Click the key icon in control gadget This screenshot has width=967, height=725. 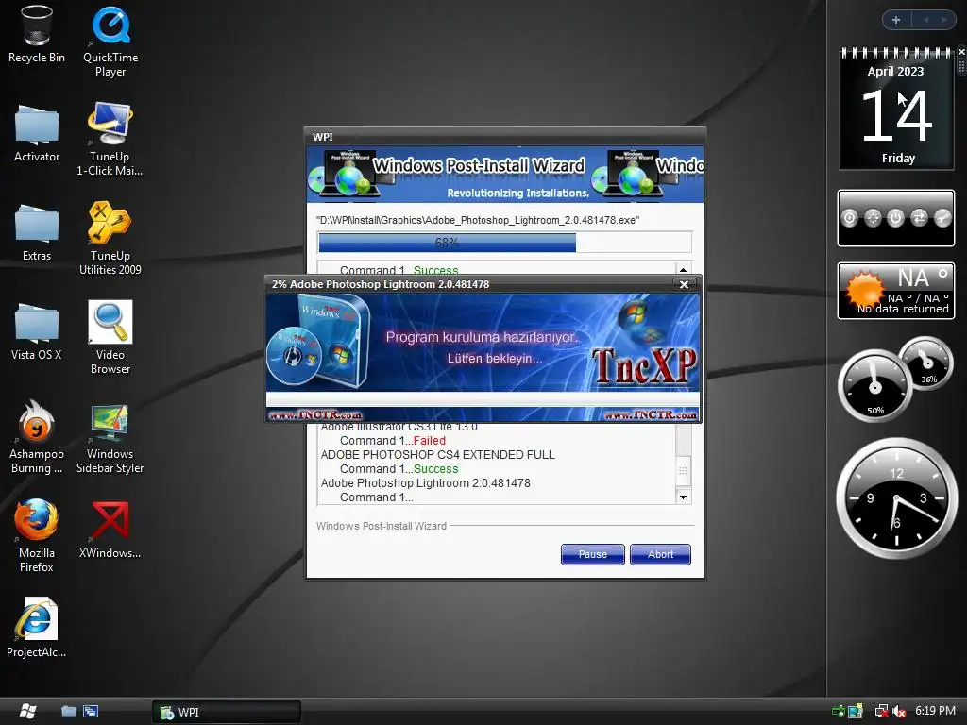point(942,218)
